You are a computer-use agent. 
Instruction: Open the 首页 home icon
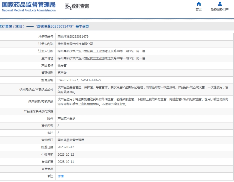pos(199,4)
